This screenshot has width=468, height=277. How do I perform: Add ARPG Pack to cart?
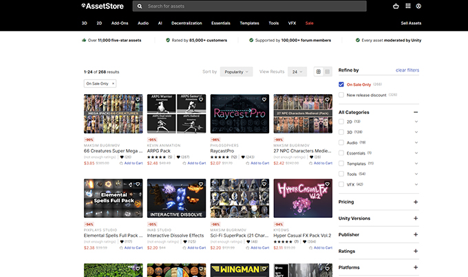coord(195,163)
